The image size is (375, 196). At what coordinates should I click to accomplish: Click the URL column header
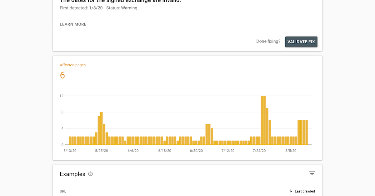[63, 191]
